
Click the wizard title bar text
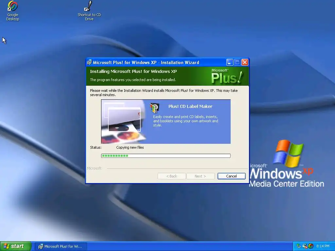(x=146, y=62)
